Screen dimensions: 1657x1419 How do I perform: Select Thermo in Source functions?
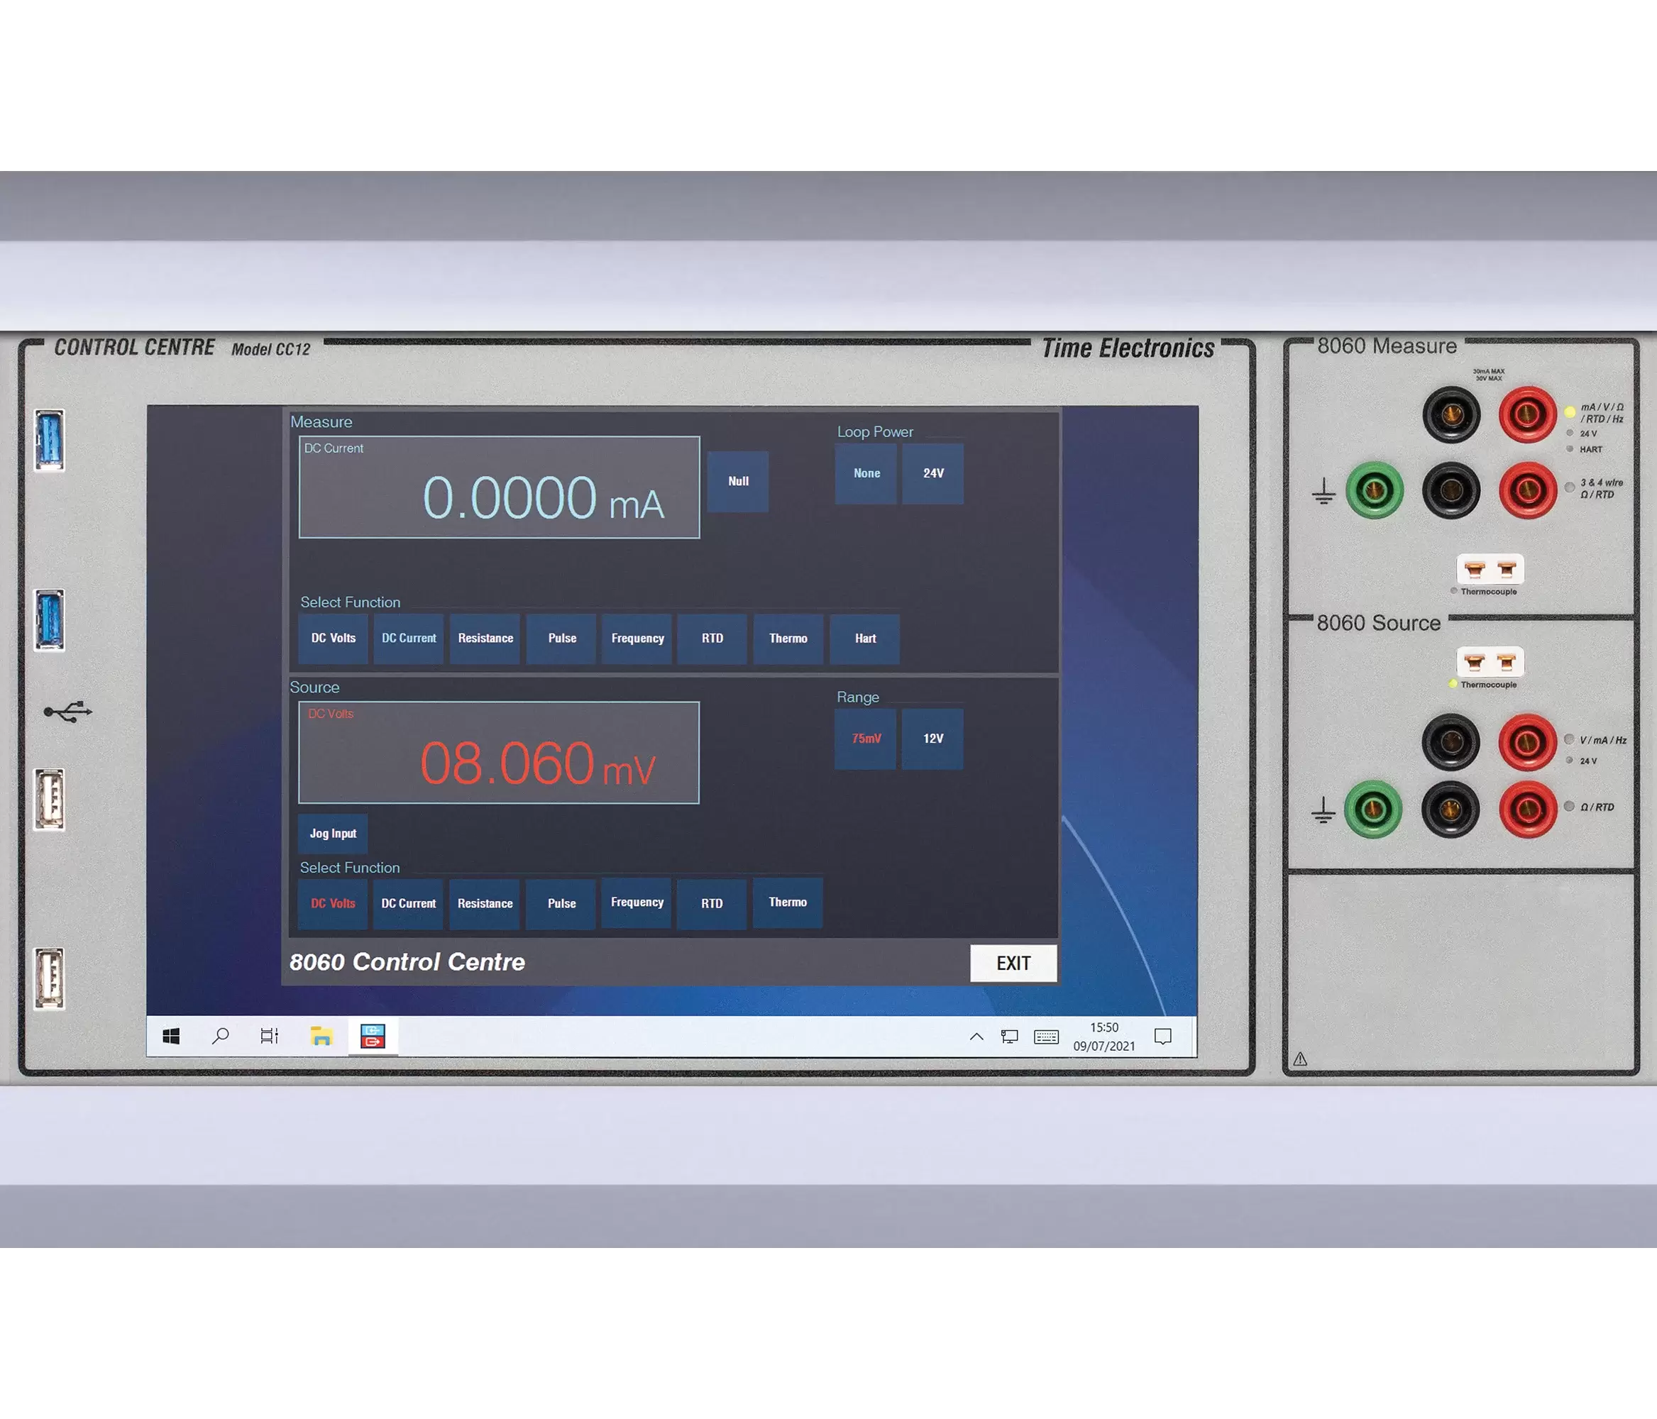[788, 902]
